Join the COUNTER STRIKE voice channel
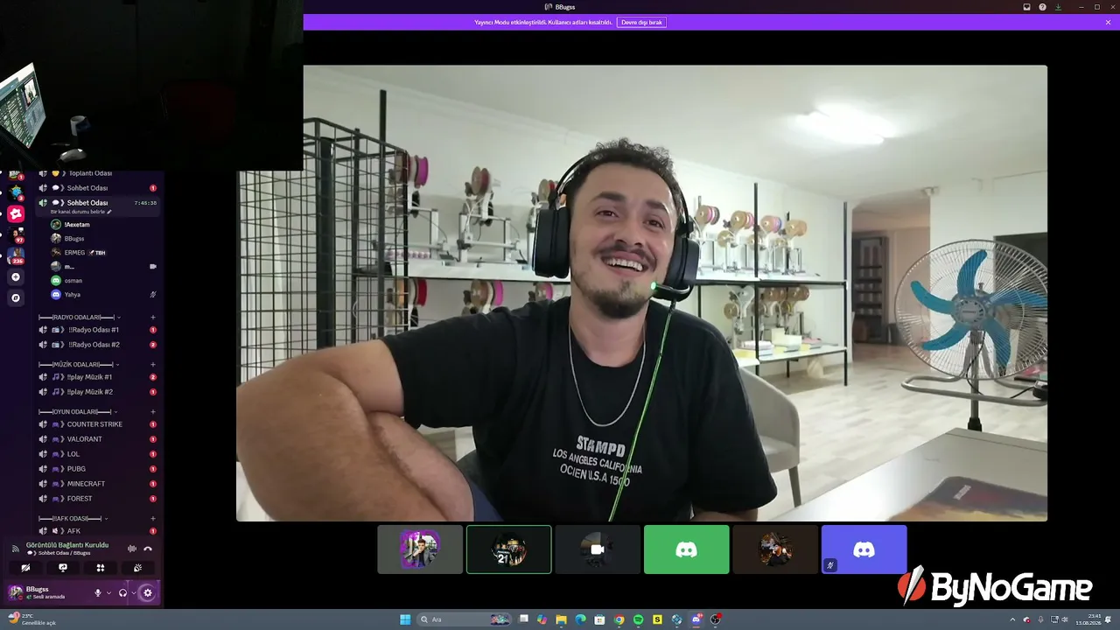 tap(98, 424)
